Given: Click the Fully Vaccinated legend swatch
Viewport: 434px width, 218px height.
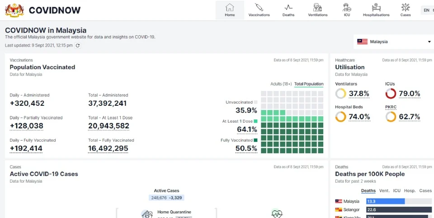Looking at the screenshot, I should tap(255, 140).
